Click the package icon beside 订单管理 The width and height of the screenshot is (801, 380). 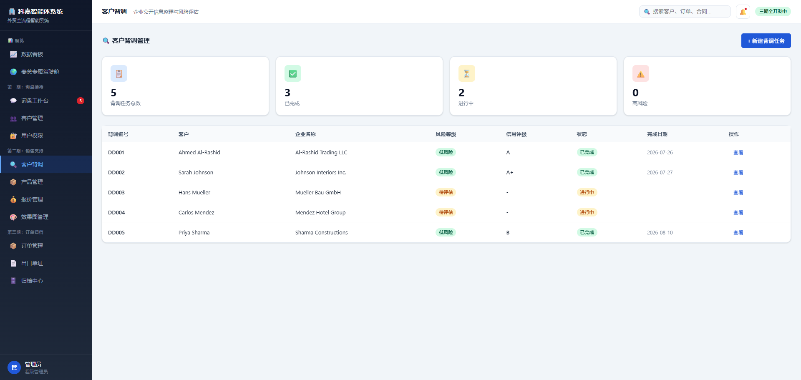coord(13,246)
